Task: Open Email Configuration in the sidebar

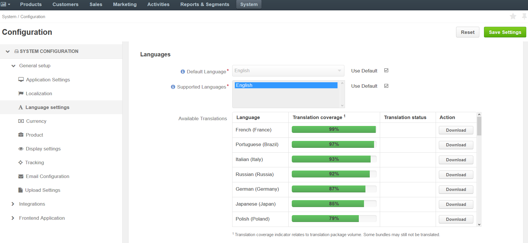Action: 47,176
